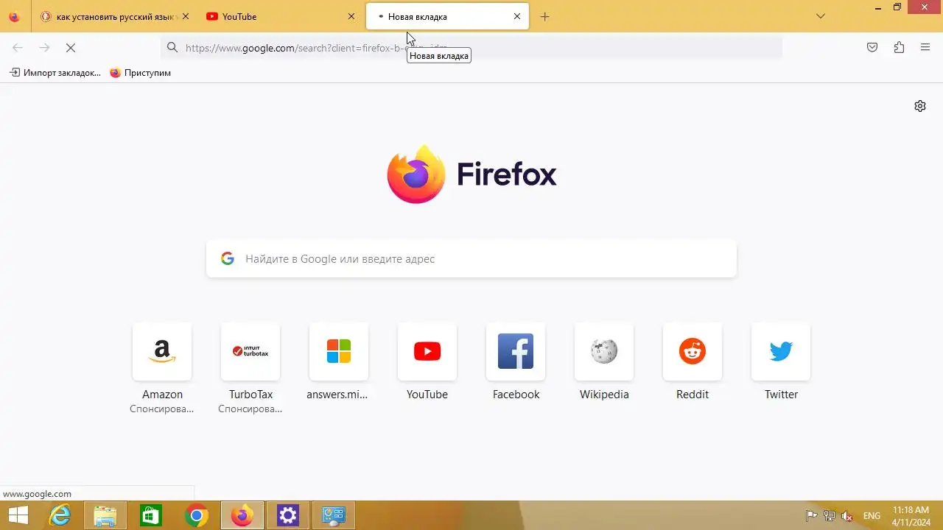Open the Firefox application menu
Viewport: 943px width, 530px height.
click(x=925, y=47)
